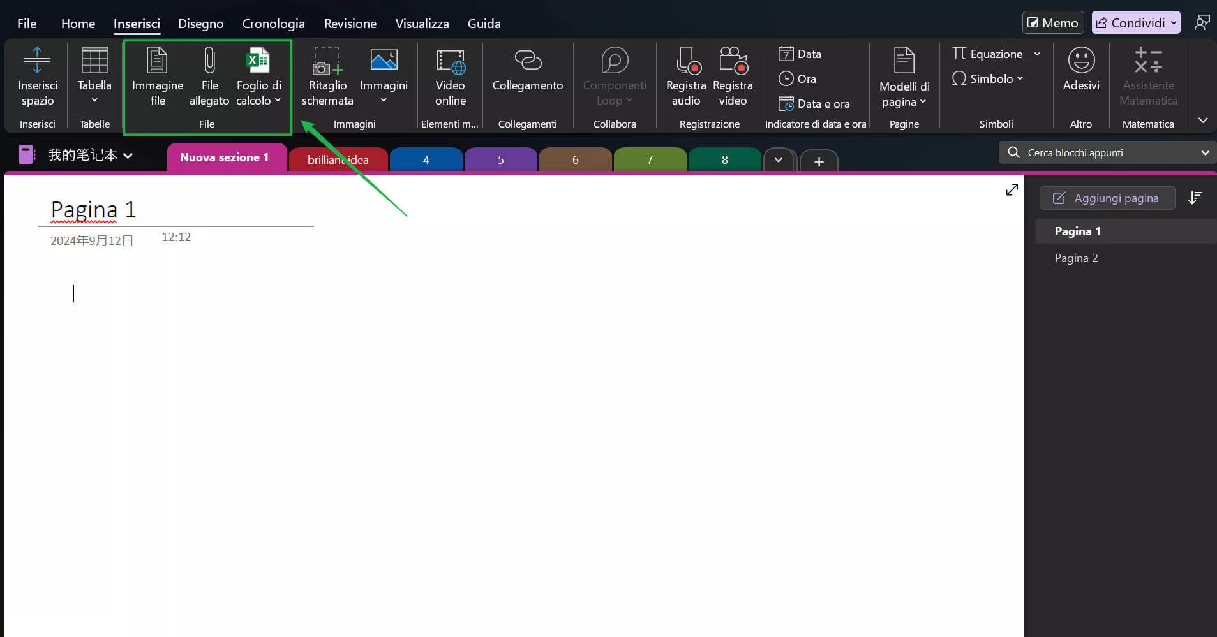Click the search magnifier icon
Viewport: 1217px width, 637px height.
1013,152
